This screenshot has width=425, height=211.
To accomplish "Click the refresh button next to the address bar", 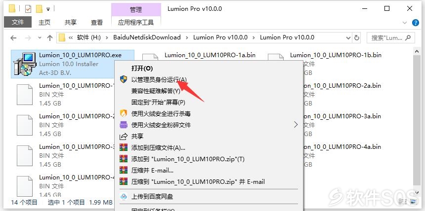I will point(357,37).
